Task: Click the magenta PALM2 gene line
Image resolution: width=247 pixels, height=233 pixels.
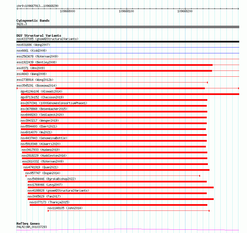Action: tap(128, 229)
